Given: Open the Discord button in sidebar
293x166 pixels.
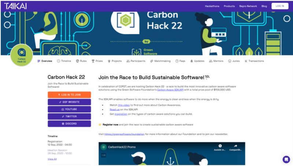Looking at the screenshot, I should coord(69,124).
